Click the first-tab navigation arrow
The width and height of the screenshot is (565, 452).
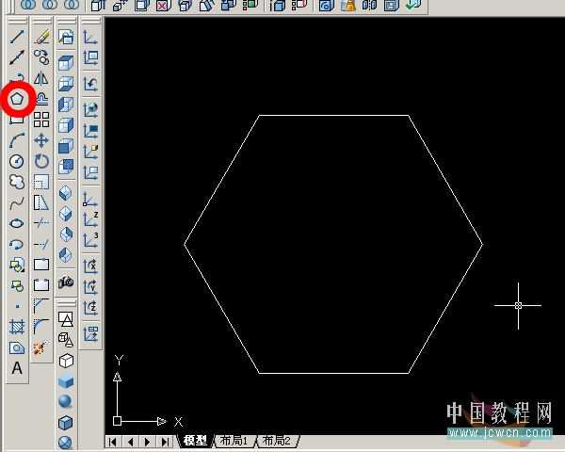(x=113, y=442)
